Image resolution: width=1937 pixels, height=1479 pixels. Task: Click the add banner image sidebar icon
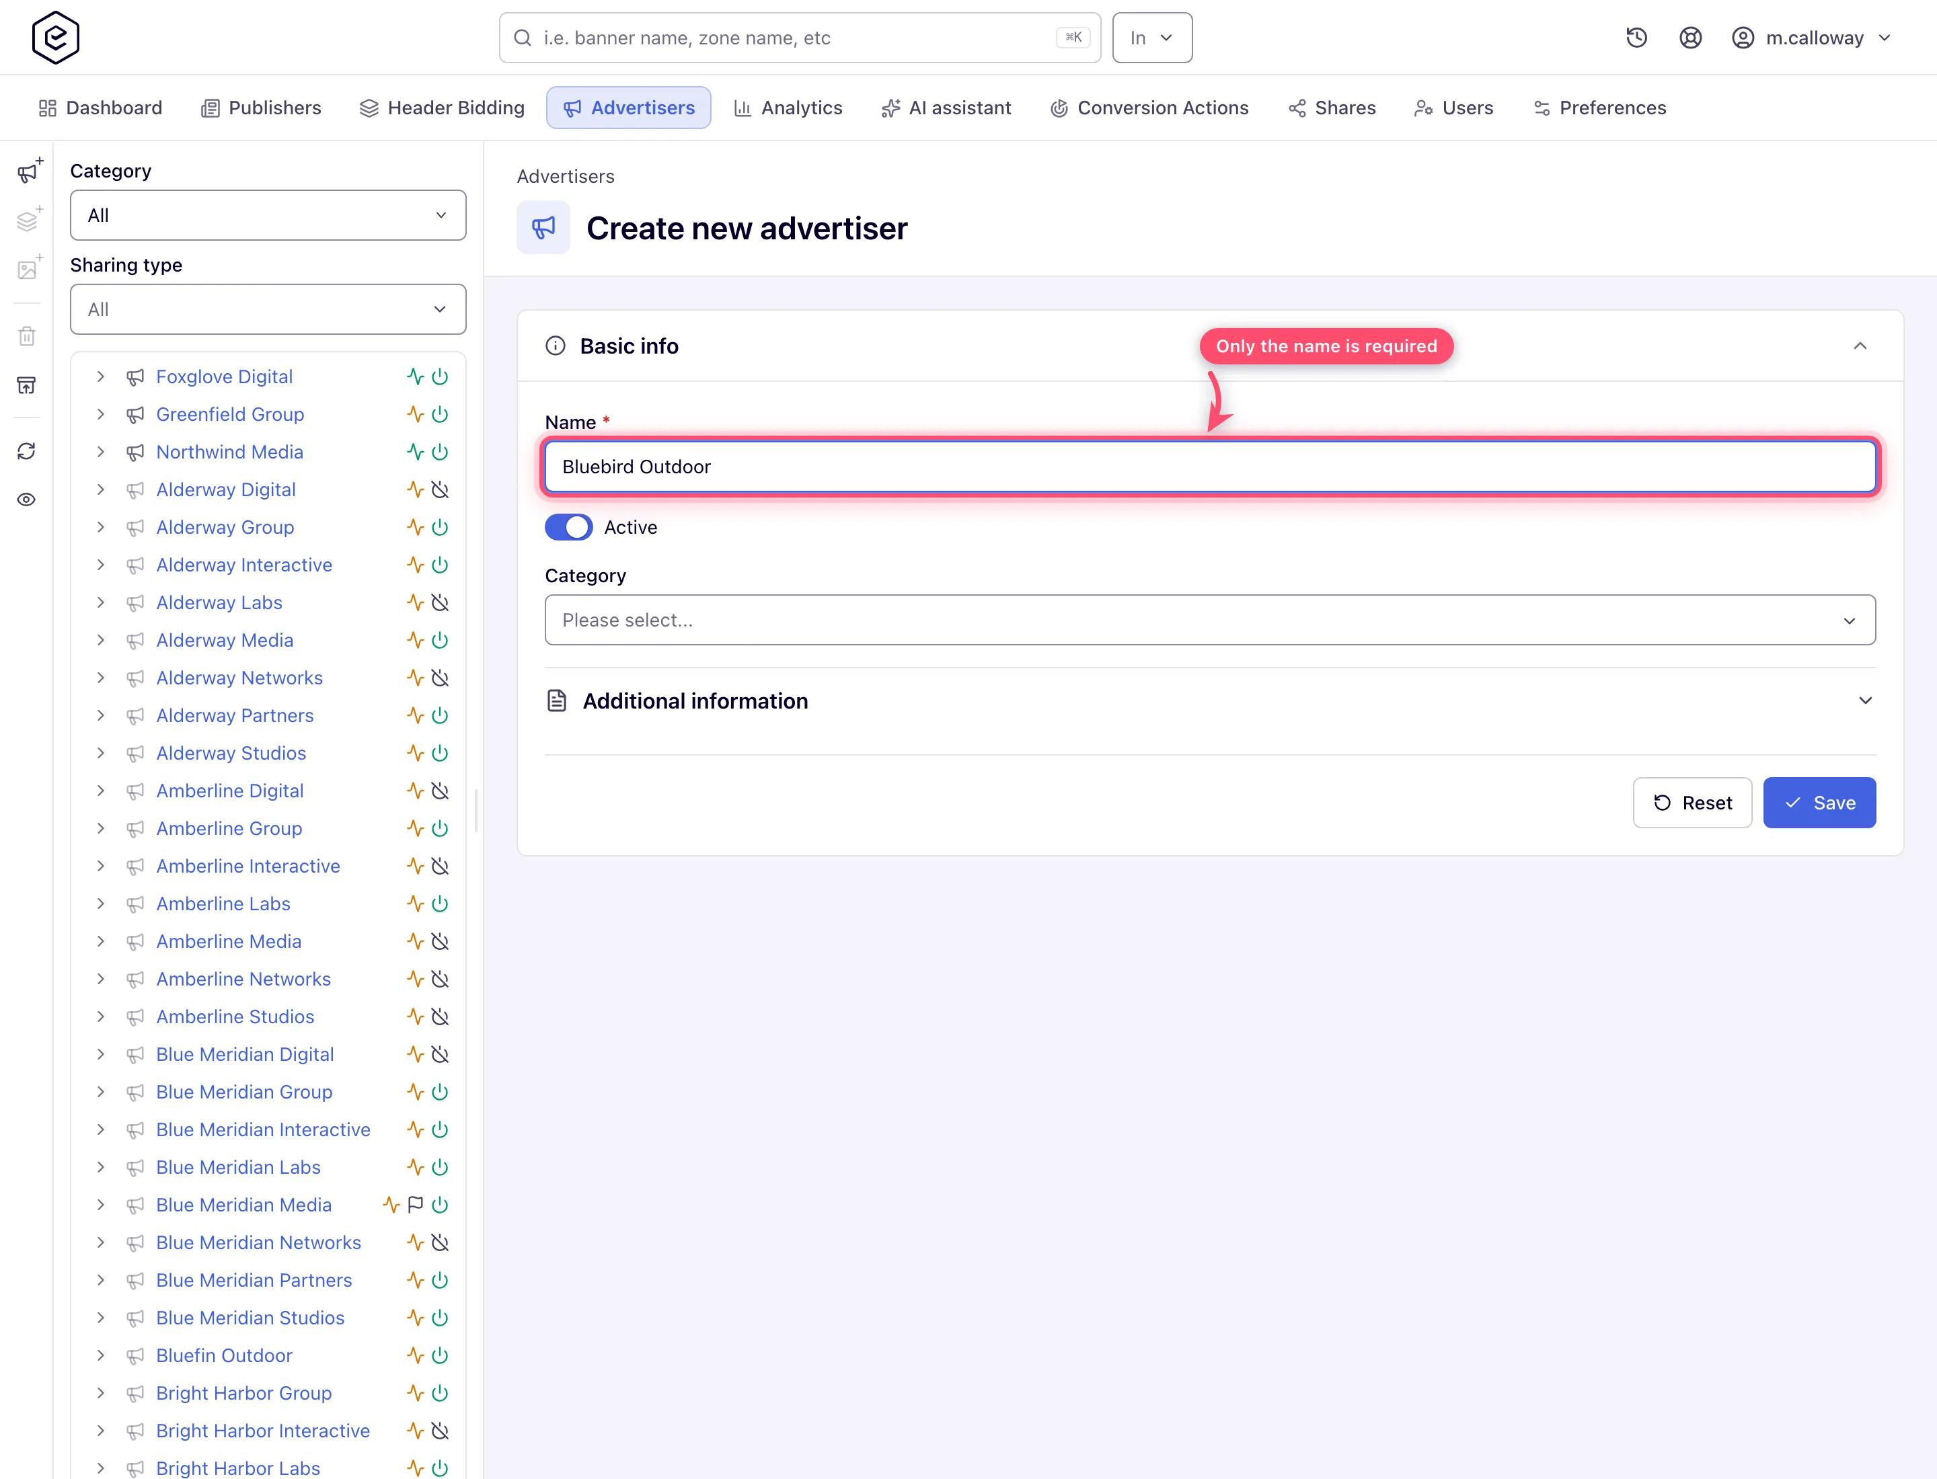[x=29, y=268]
